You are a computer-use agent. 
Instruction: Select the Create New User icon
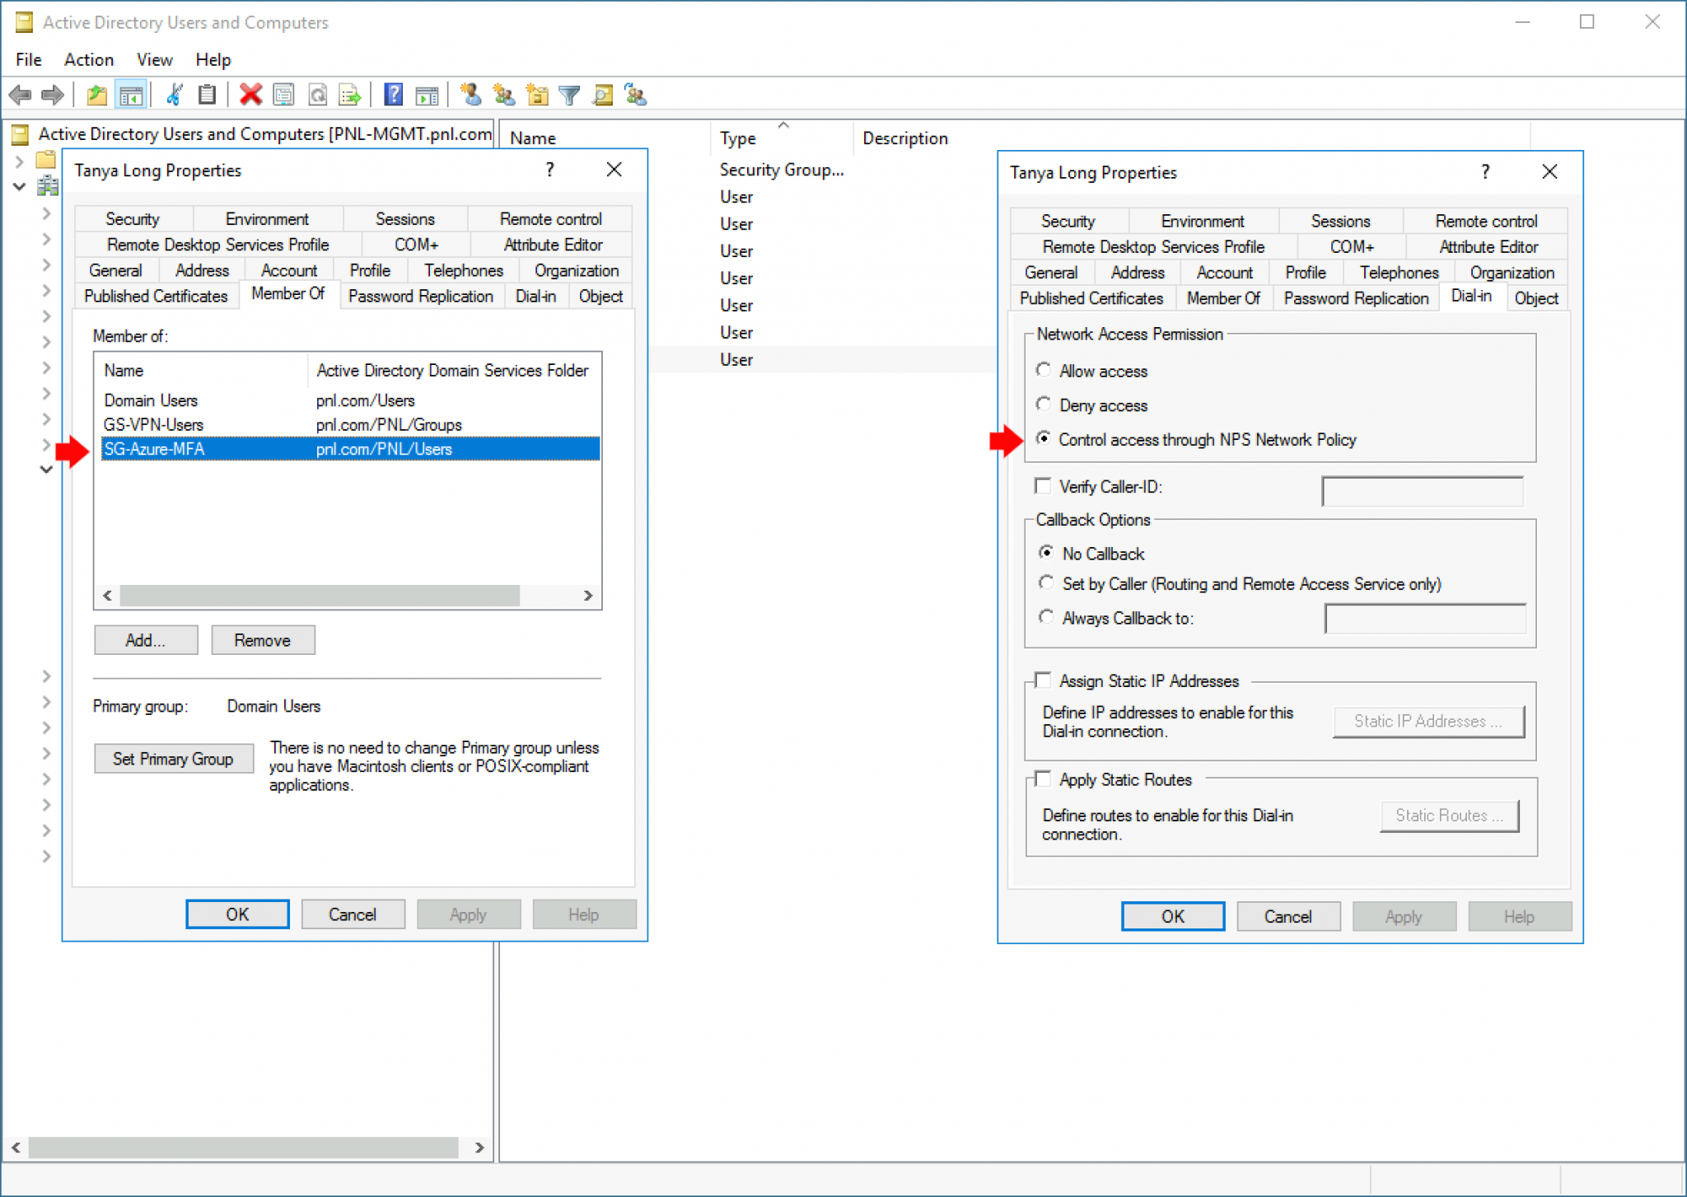pyautogui.click(x=471, y=95)
